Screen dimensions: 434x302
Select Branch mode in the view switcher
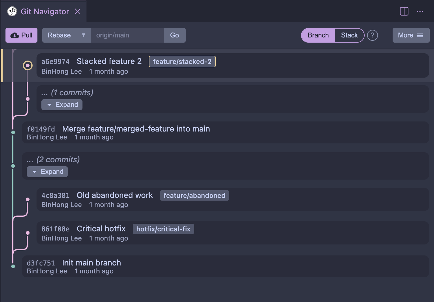click(318, 35)
